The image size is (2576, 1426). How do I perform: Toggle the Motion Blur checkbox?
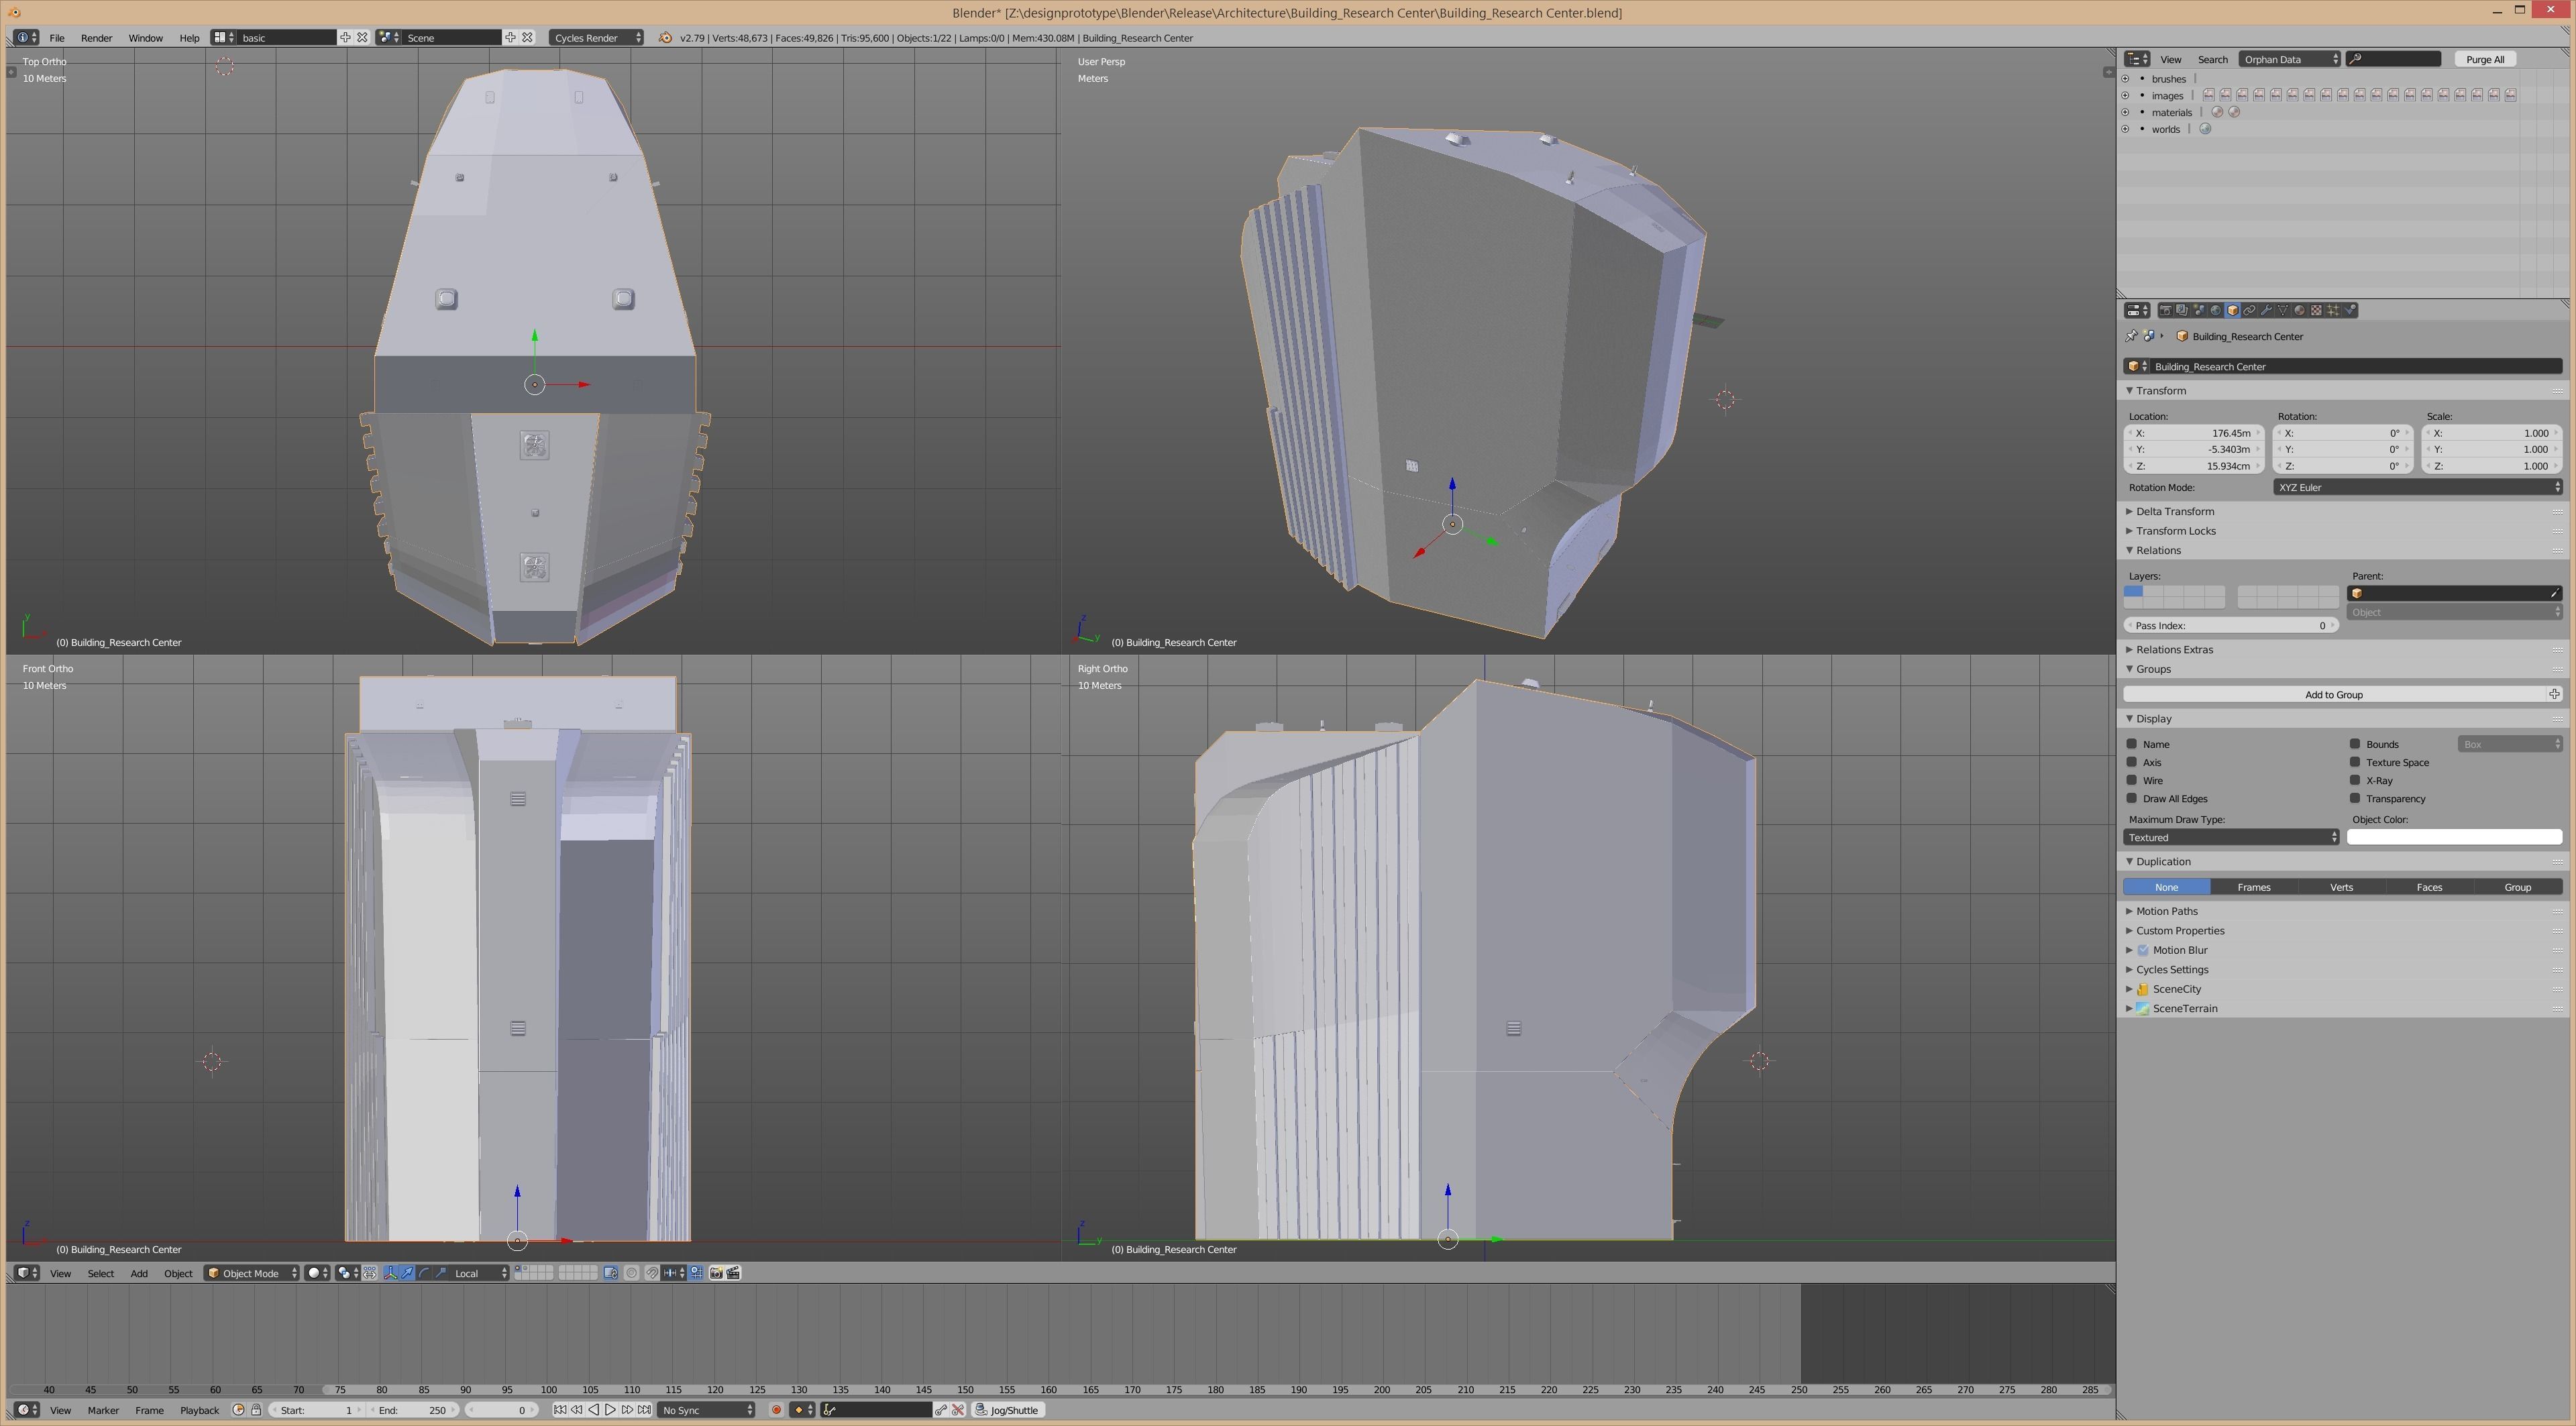tap(2143, 950)
